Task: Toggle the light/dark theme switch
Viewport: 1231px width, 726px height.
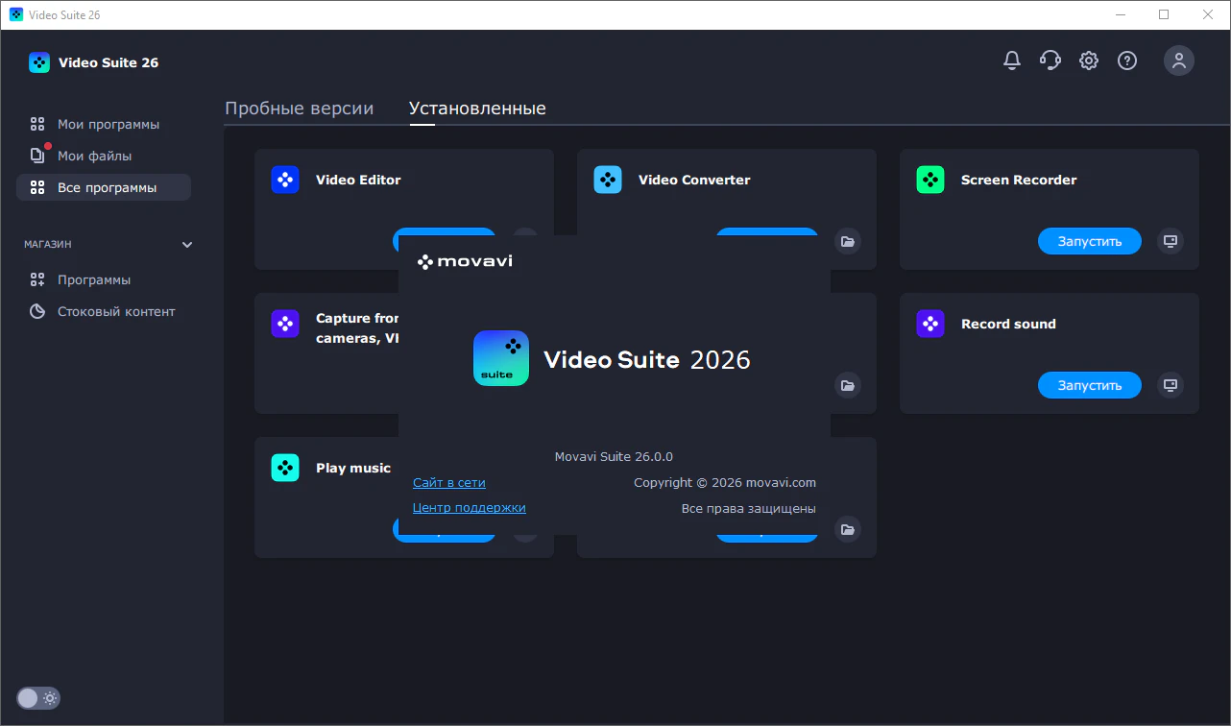Action: [38, 698]
